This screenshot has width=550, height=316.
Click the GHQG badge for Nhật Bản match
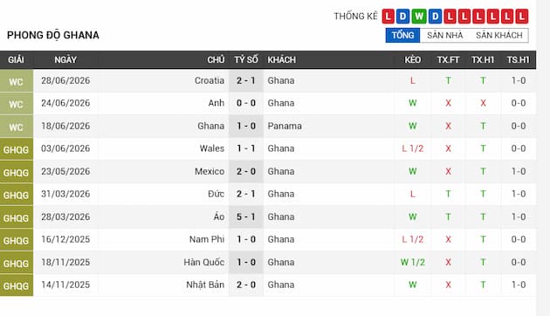[x=17, y=285]
